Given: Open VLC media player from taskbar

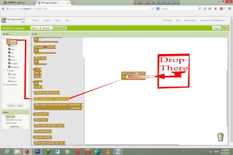Looking at the screenshot, I should pos(108,152).
